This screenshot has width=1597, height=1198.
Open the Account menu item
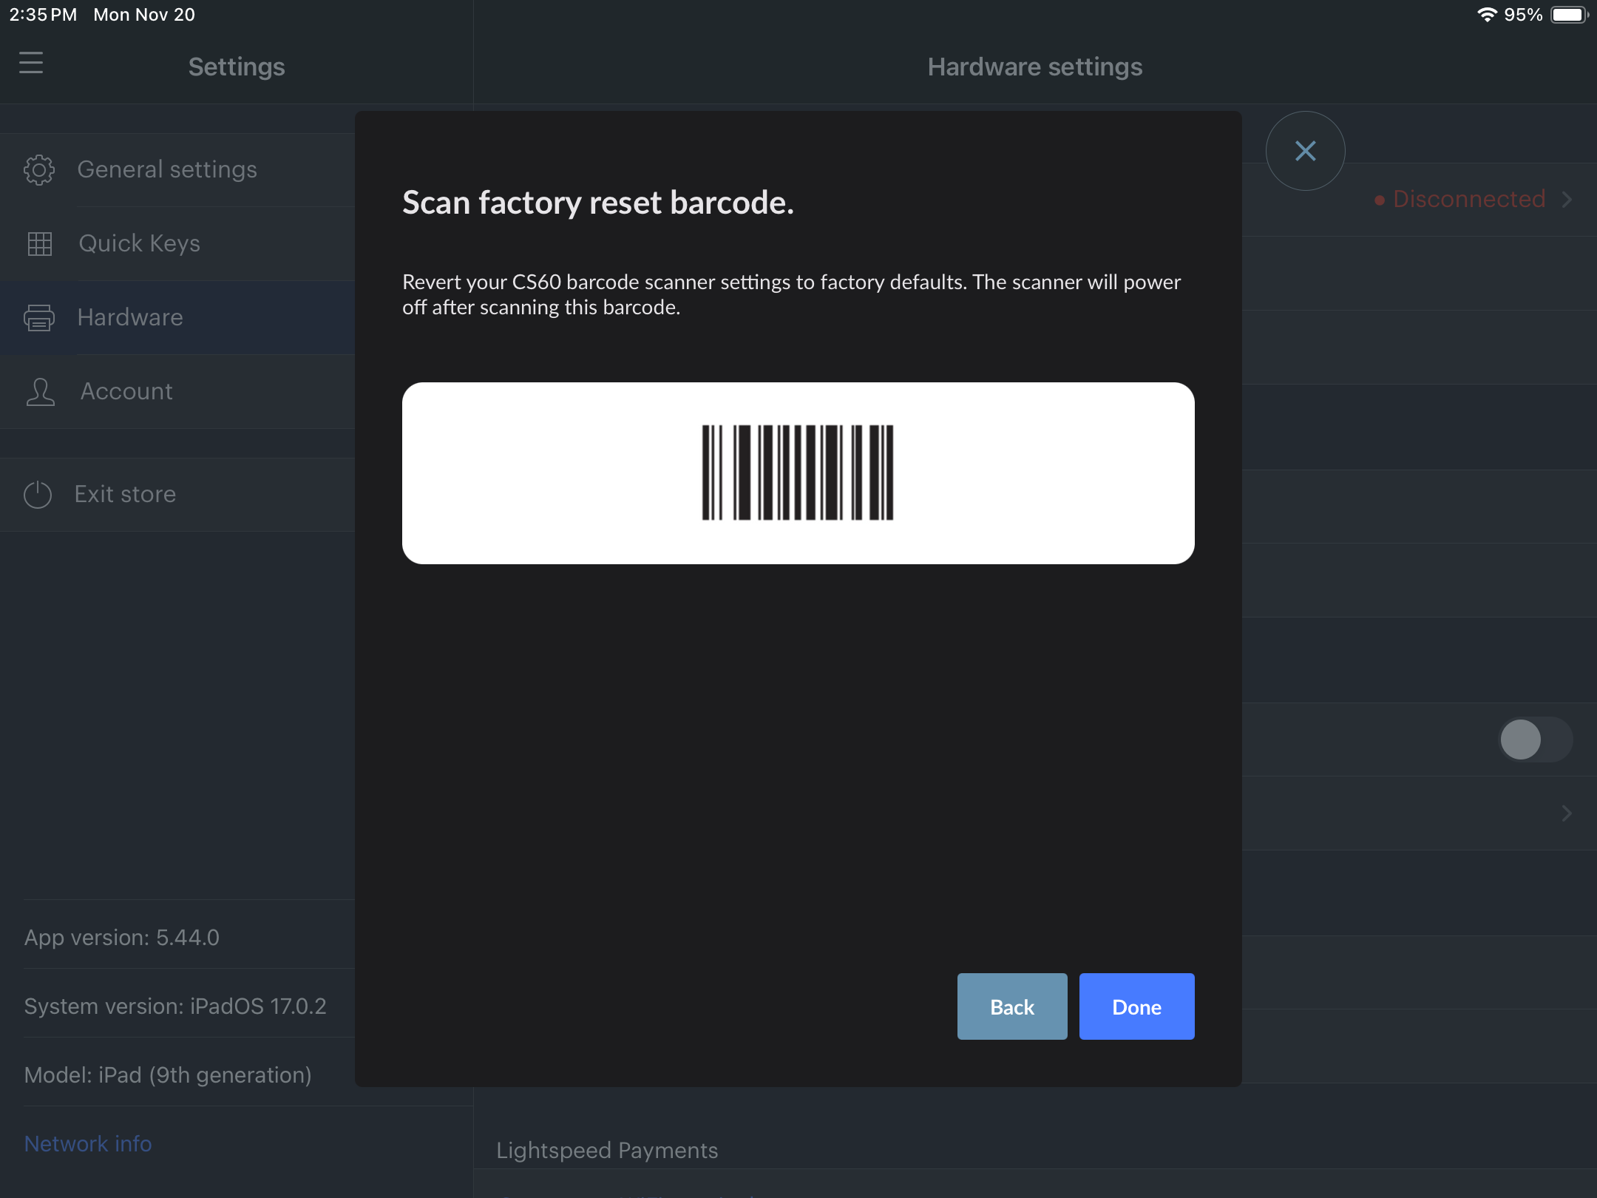pyautogui.click(x=126, y=392)
